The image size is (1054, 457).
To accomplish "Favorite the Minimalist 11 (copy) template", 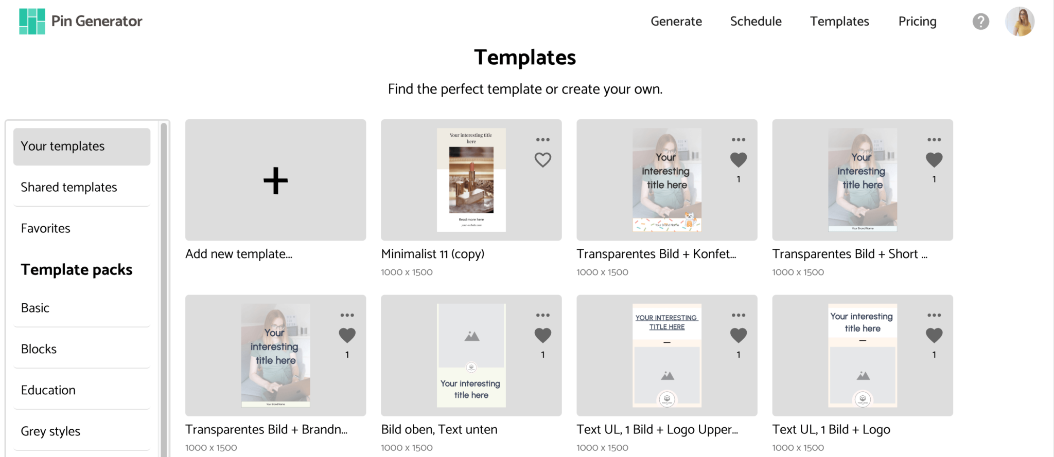I will [543, 160].
